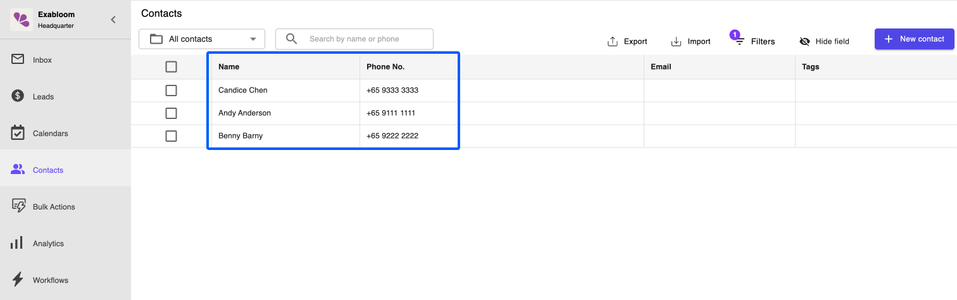Click the Contacts people icon

click(18, 170)
